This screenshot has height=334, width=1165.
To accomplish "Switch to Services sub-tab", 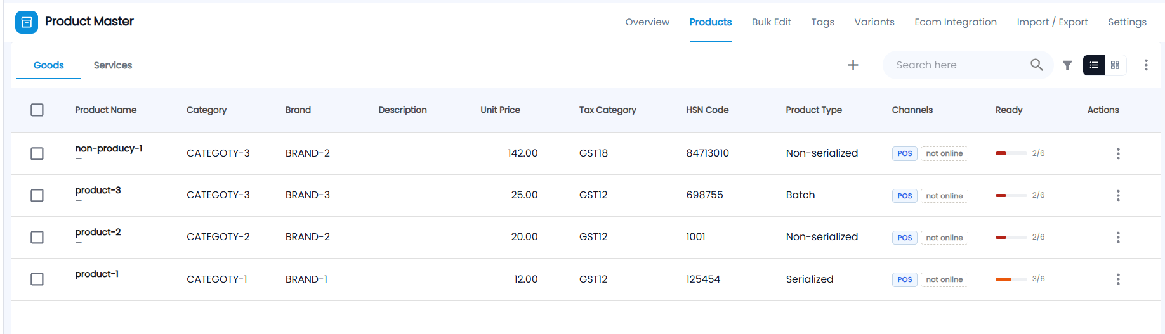I will 113,65.
